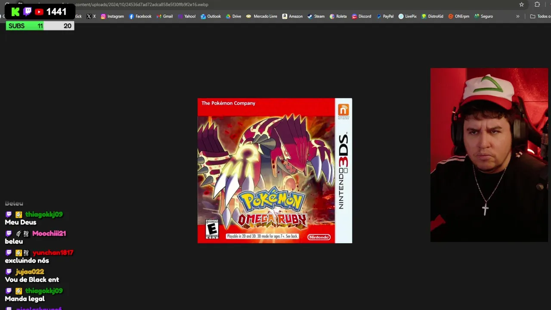Click chat username yunchan1817
This screenshot has width=551, height=310.
coord(53,252)
